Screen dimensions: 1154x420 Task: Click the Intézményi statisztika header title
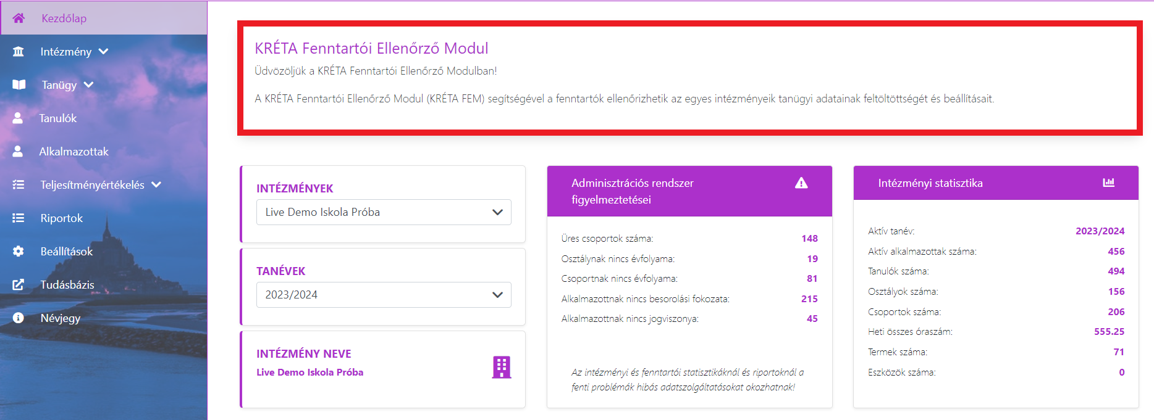(930, 183)
